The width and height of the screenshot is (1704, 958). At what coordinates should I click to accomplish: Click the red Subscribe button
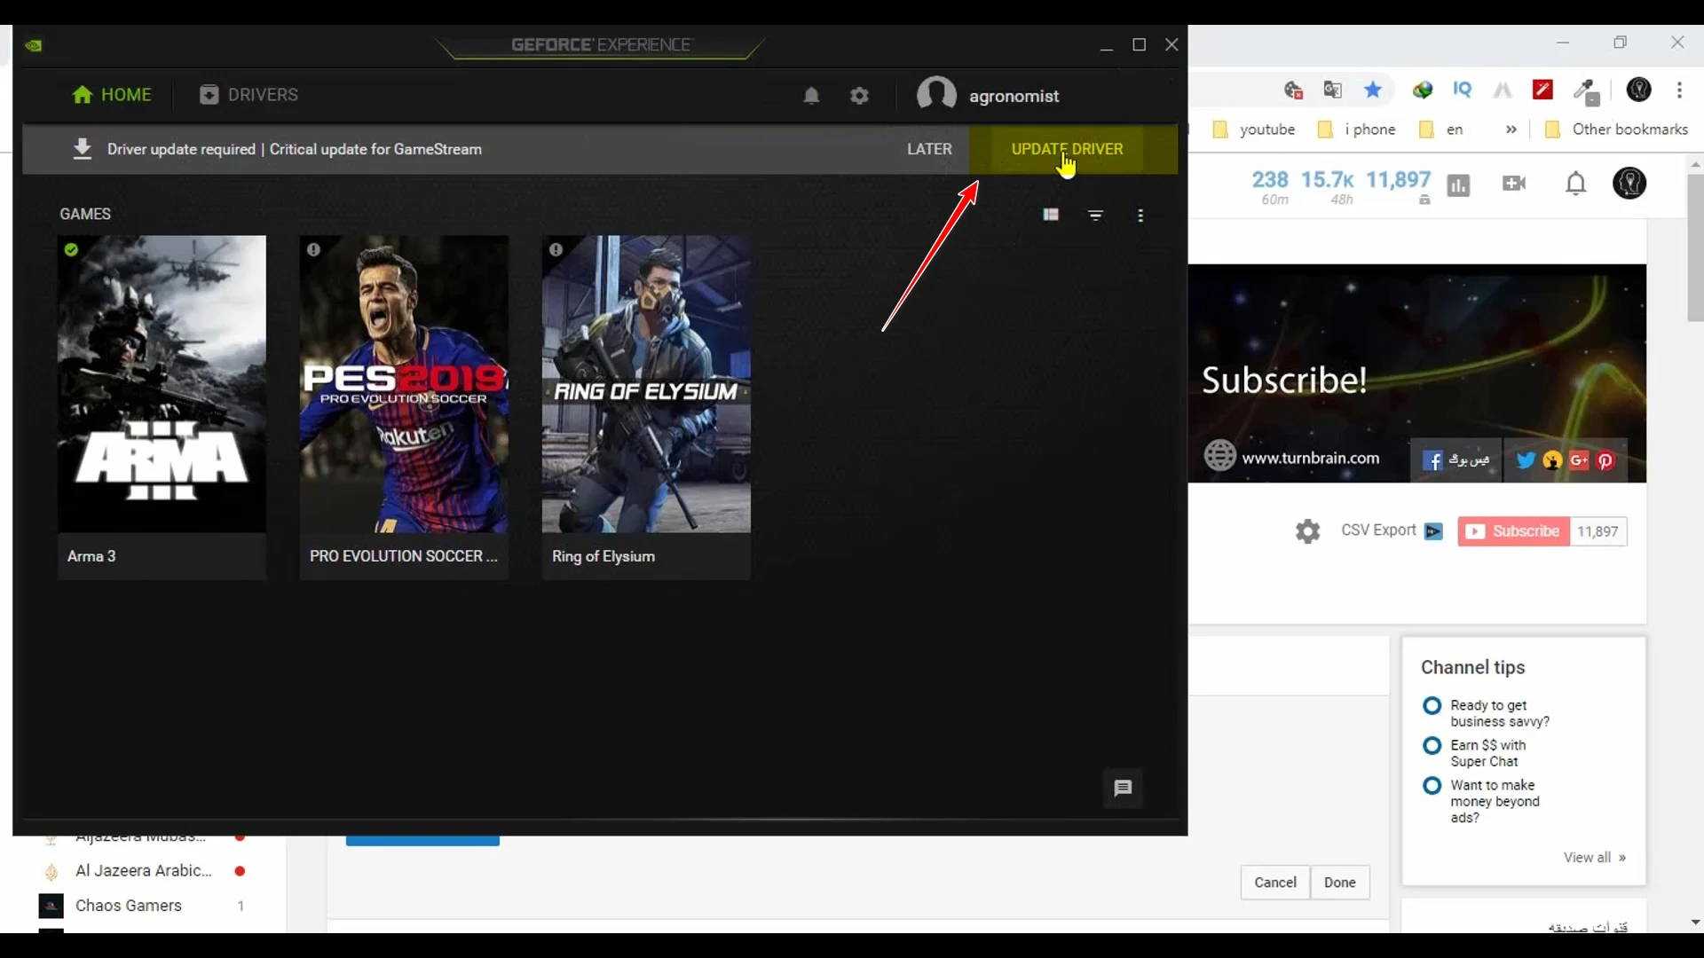coord(1513,531)
